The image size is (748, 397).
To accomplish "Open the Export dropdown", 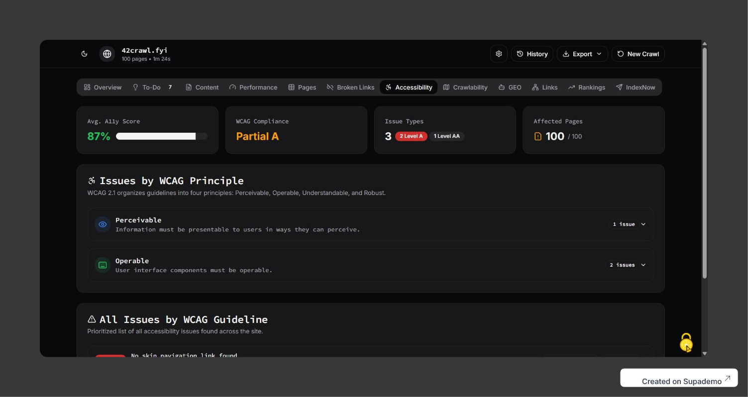I will 582,54.
